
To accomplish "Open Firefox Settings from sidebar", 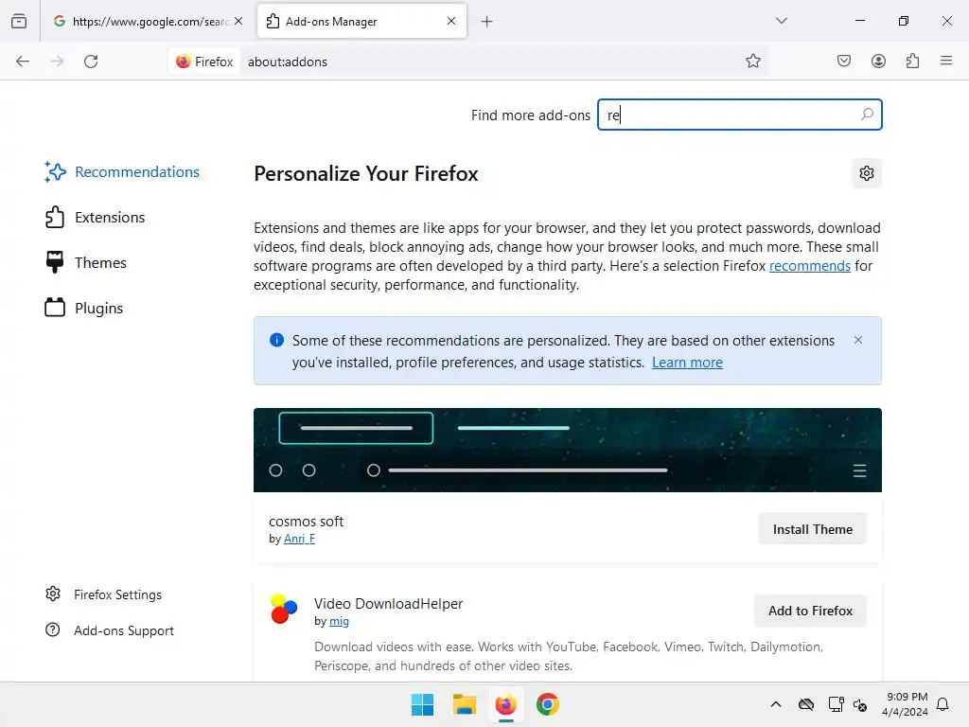I will (104, 594).
